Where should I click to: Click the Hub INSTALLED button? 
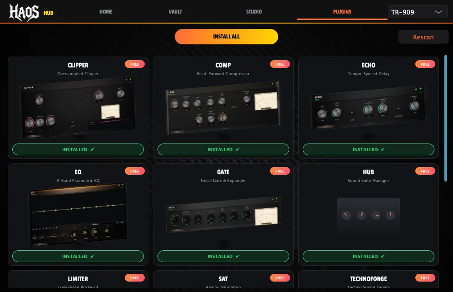(x=369, y=256)
